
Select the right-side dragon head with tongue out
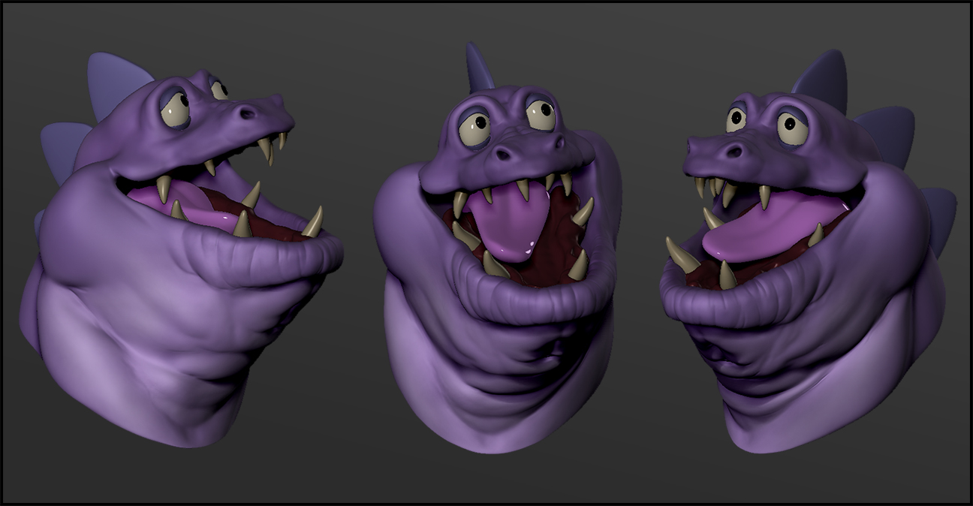tap(807, 251)
